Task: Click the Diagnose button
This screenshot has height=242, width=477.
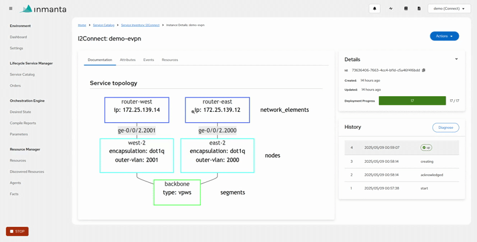Action: (446, 128)
